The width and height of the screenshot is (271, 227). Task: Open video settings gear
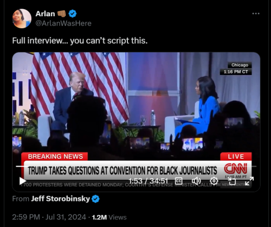pyautogui.click(x=214, y=181)
